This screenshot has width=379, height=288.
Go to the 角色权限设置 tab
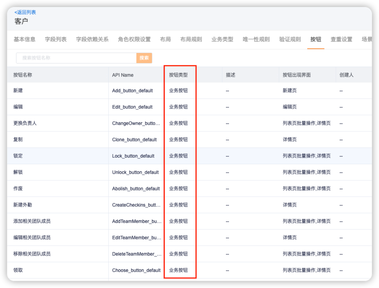[134, 39]
